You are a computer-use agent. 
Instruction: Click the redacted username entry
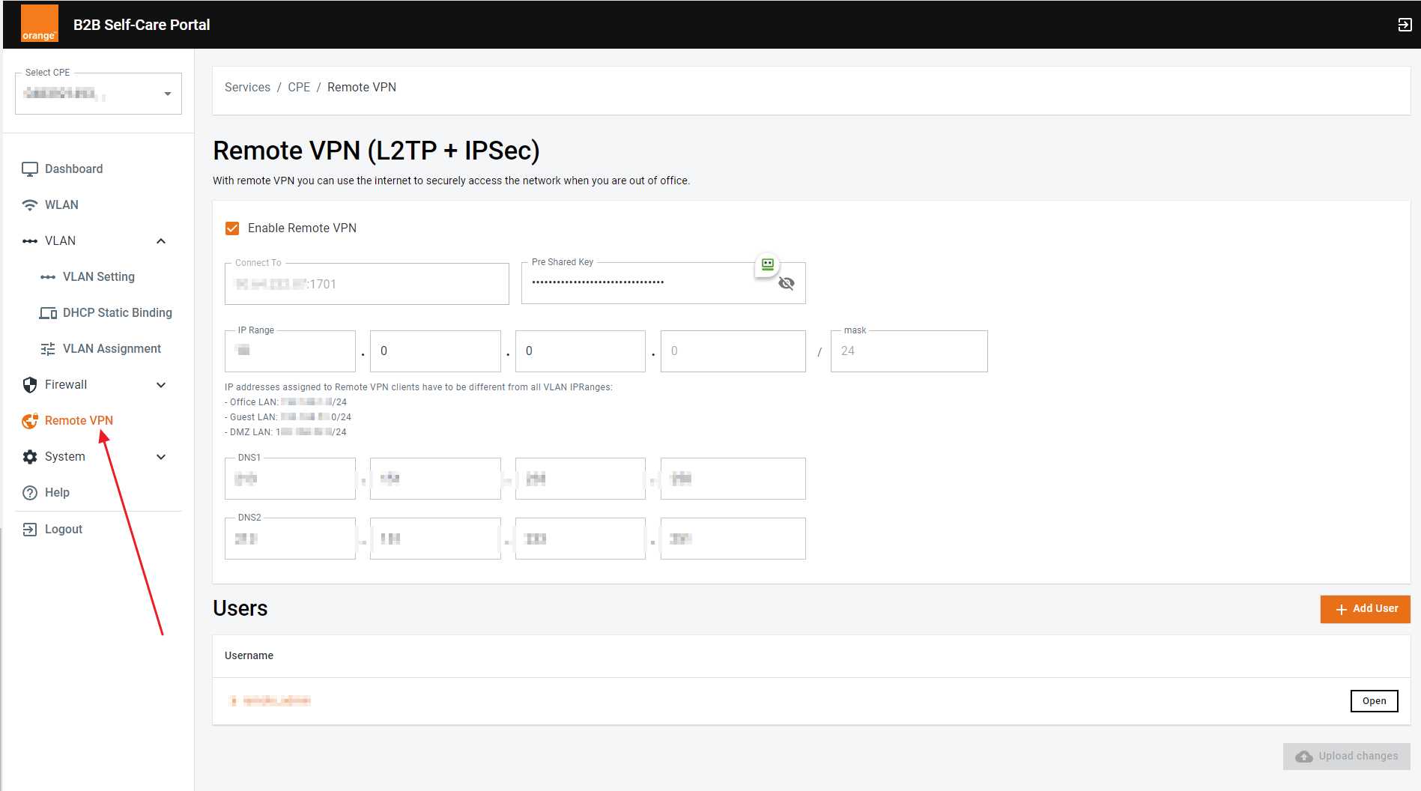pos(270,701)
